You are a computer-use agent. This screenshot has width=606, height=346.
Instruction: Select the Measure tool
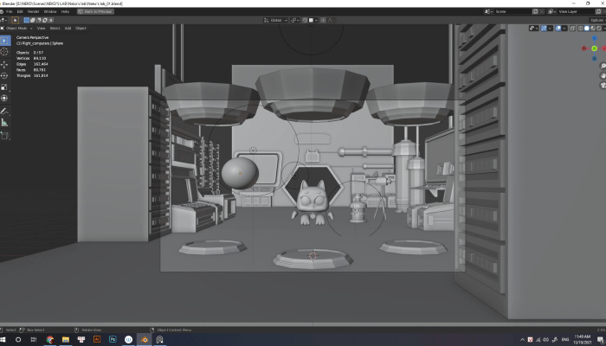4,123
